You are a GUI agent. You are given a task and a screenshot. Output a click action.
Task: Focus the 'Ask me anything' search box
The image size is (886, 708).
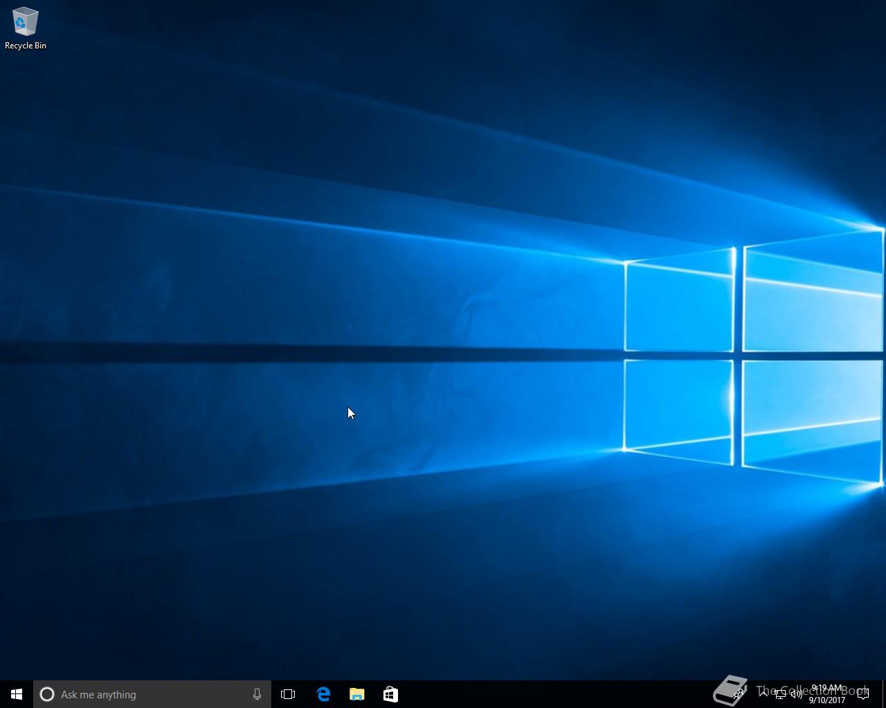point(152,694)
